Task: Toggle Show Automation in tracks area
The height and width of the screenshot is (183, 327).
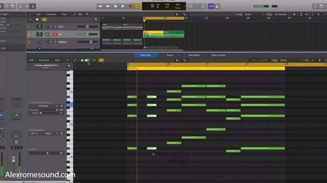Action: tap(75, 14)
